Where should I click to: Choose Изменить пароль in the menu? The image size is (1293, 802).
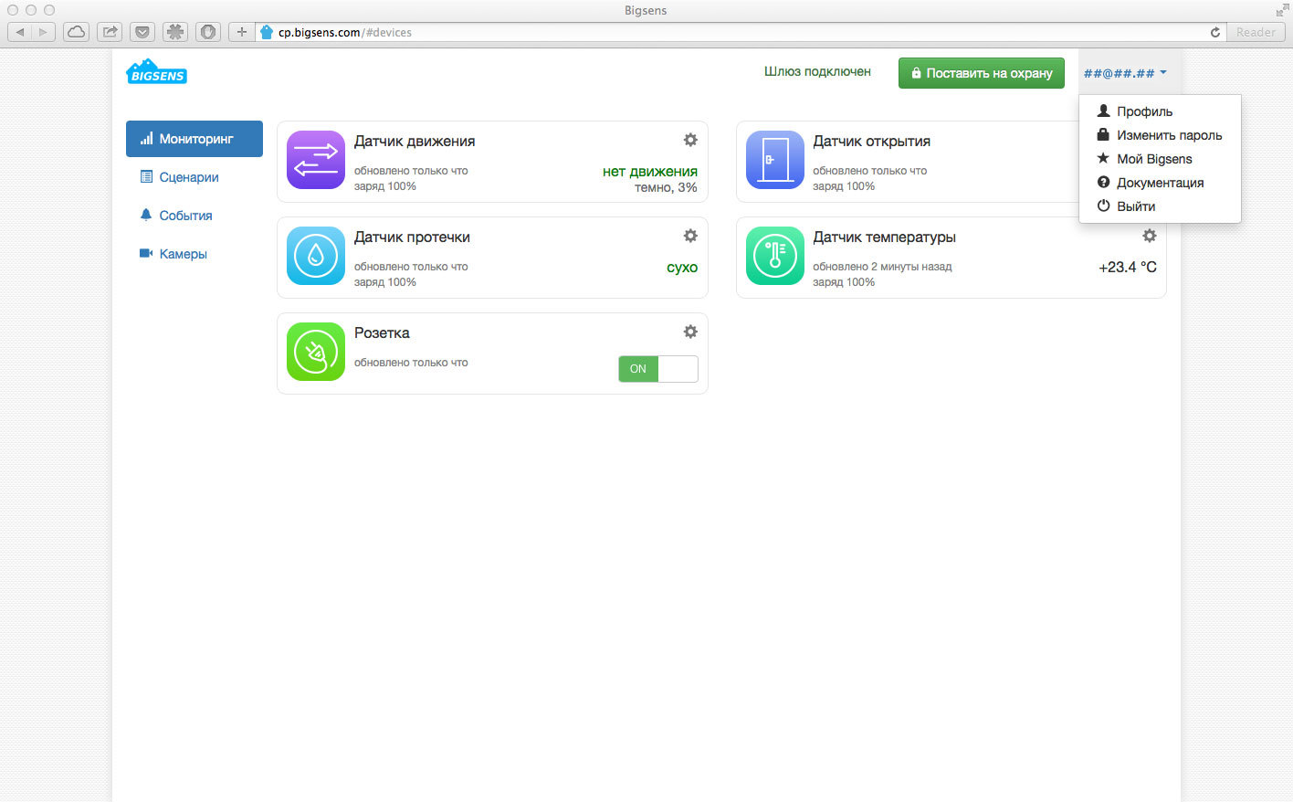click(1160, 135)
